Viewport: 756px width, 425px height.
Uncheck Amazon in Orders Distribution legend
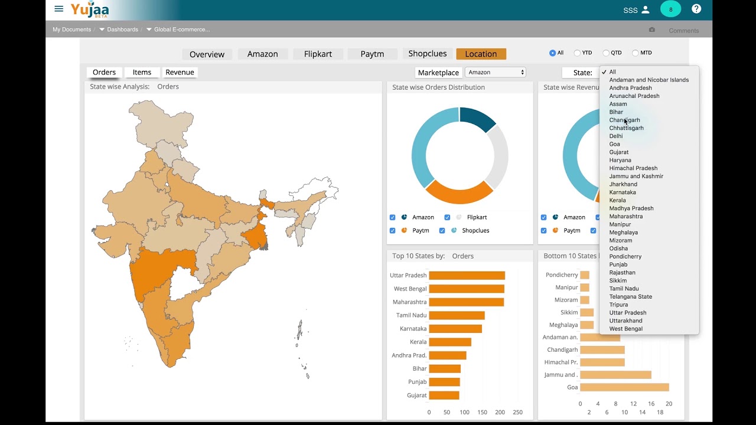click(393, 217)
